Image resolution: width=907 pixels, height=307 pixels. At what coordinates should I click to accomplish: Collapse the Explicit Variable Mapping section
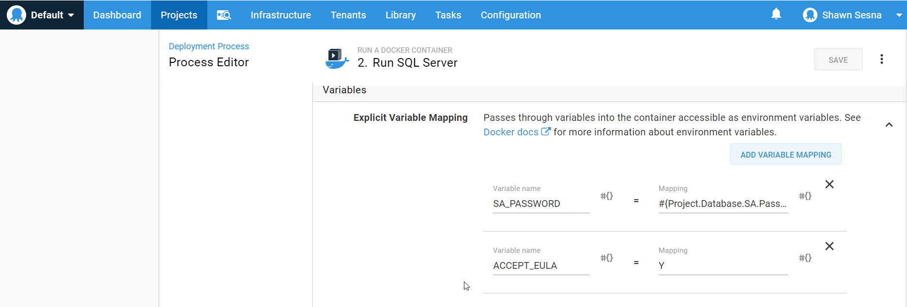click(889, 125)
